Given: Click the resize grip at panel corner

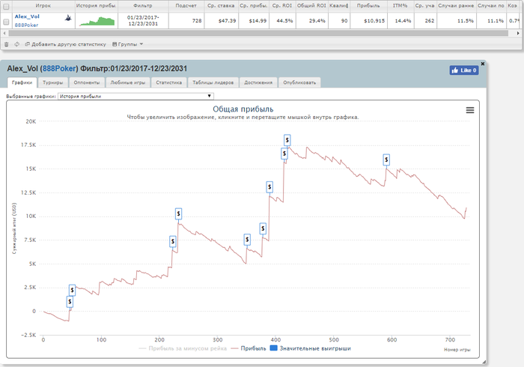Looking at the screenshot, I should [484, 362].
